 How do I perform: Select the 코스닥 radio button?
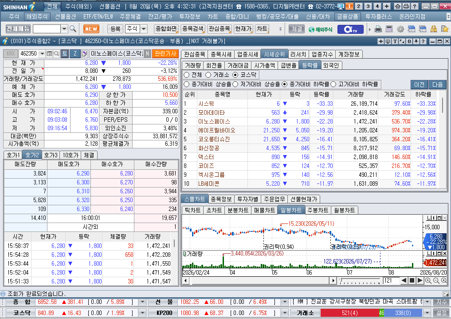pos(235,75)
